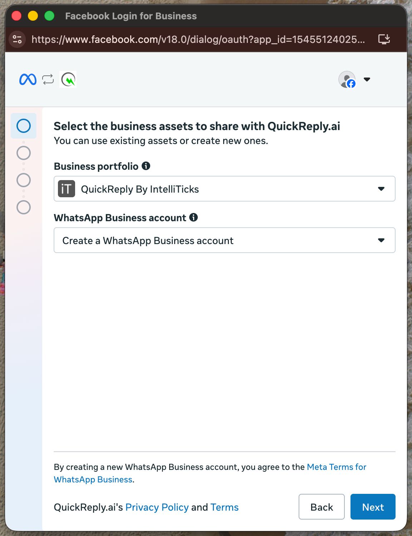Open QuickReply.ai's Privacy Policy link
This screenshot has height=536, width=412.
coord(157,507)
